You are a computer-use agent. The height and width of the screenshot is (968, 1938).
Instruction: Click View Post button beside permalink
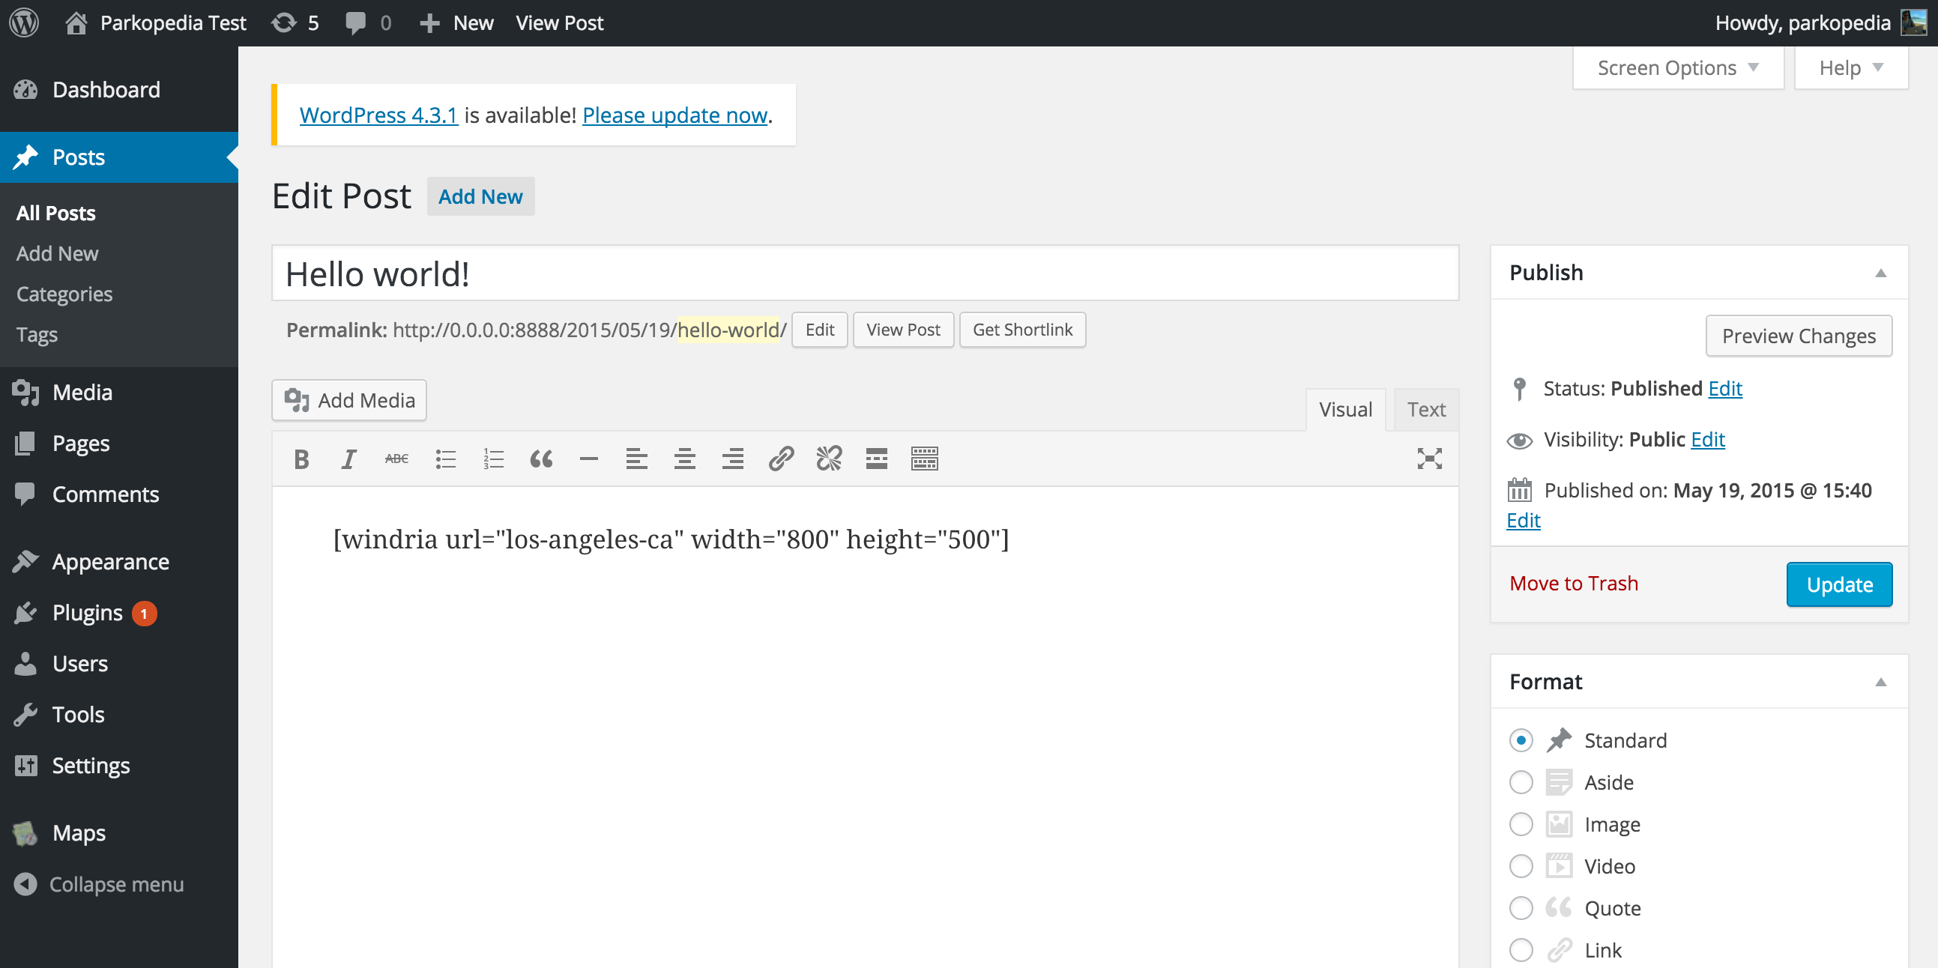coord(903,330)
